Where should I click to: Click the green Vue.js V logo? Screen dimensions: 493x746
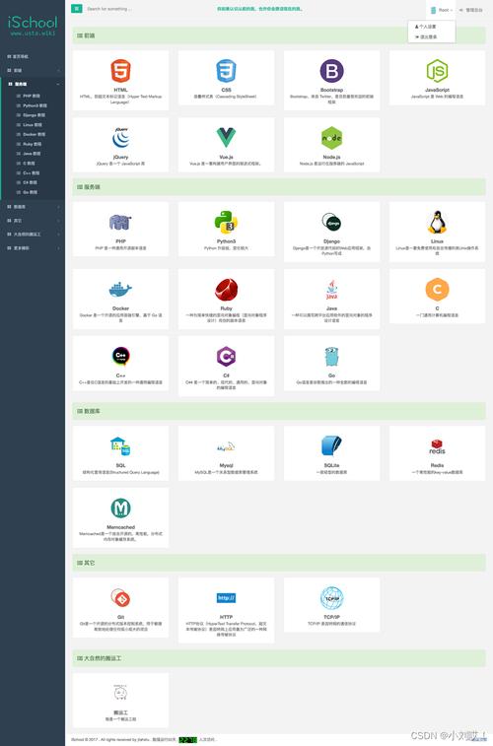click(x=226, y=138)
